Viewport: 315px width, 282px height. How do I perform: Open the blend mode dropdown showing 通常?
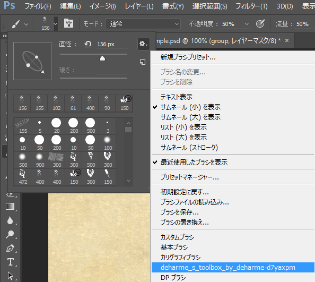point(143,24)
